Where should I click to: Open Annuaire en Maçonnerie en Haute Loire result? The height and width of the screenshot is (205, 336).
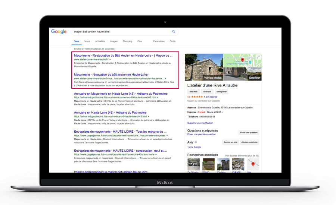121,94
